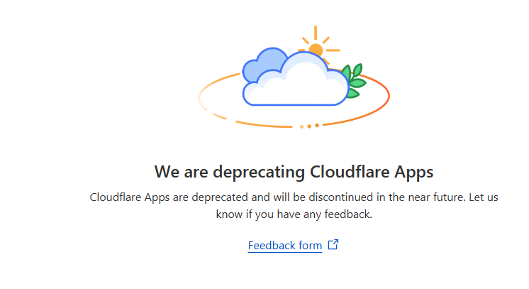Click the three orange dots on the ring
Viewport: 529px width, 289px height.
[309, 126]
